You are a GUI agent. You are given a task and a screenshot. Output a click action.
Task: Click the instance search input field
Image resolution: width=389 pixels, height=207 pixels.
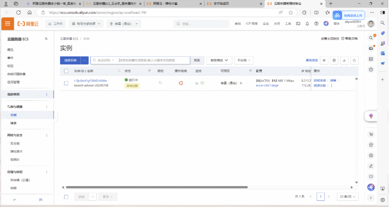click(x=154, y=60)
